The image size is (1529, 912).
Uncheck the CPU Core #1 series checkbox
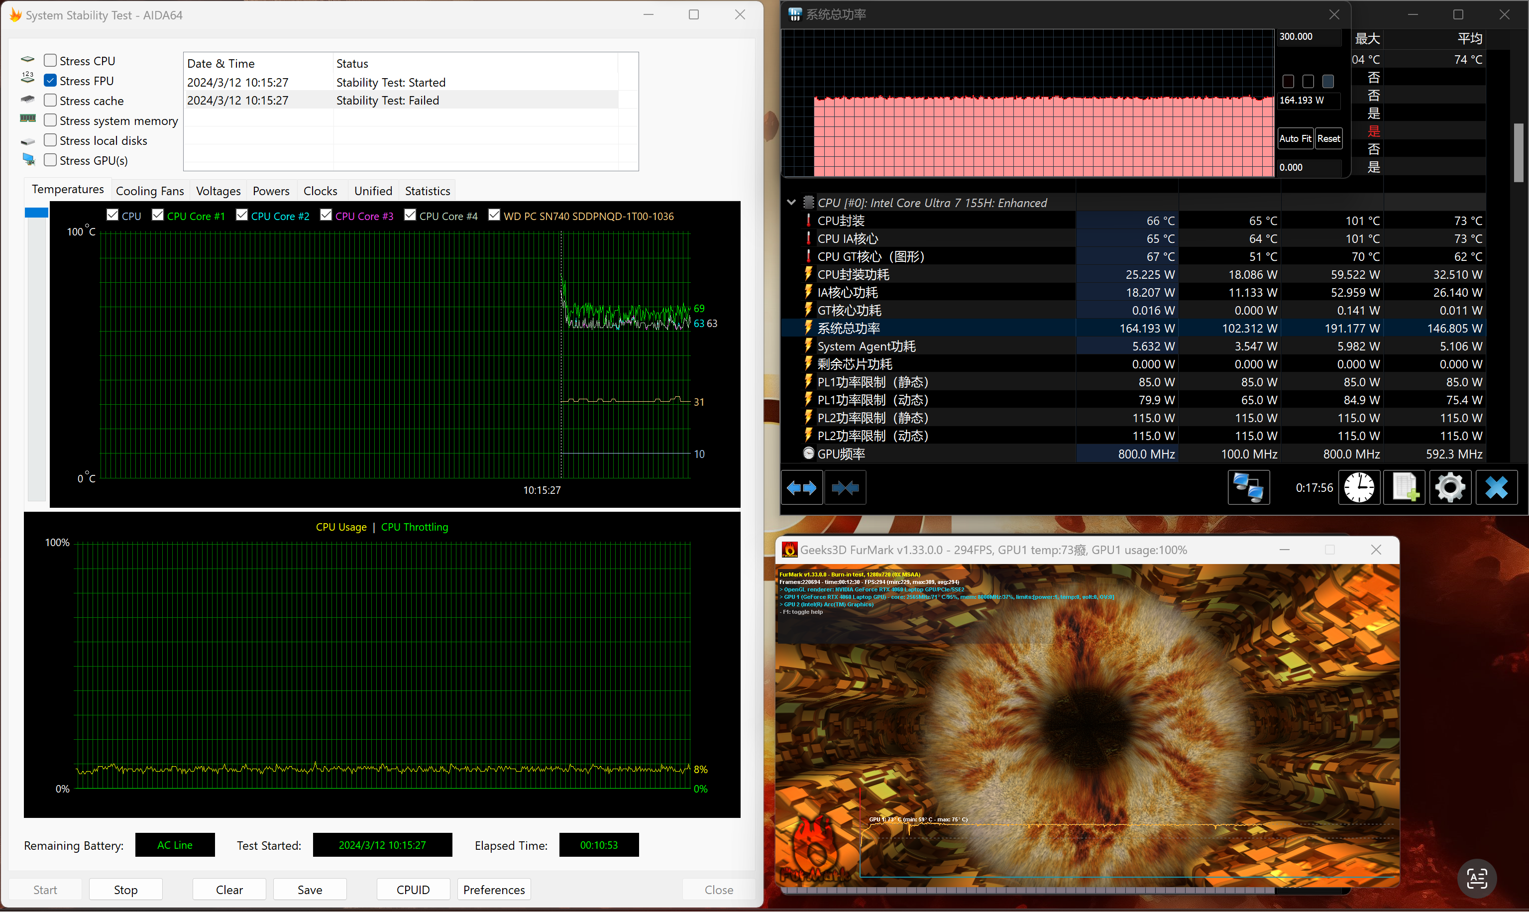coord(158,215)
